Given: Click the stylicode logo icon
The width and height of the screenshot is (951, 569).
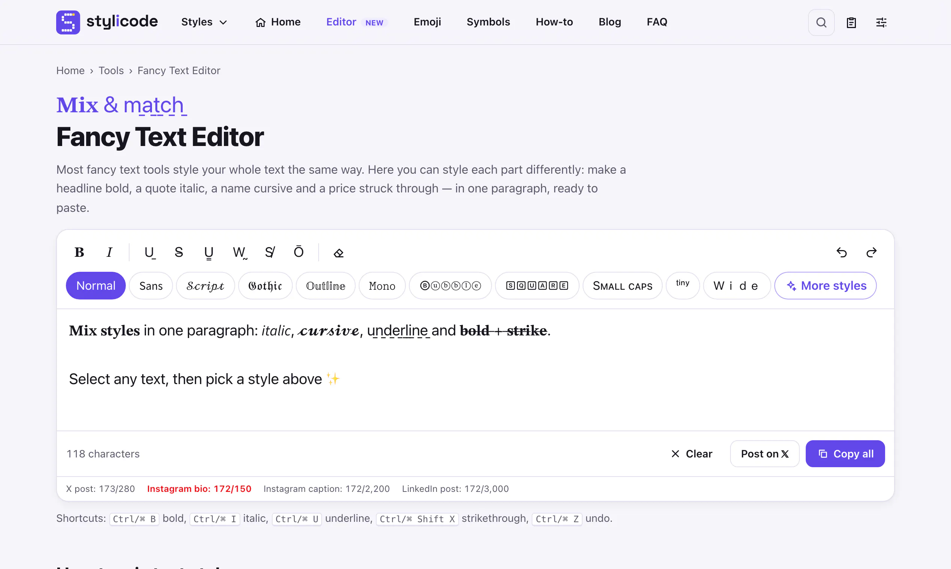Looking at the screenshot, I should (x=68, y=22).
